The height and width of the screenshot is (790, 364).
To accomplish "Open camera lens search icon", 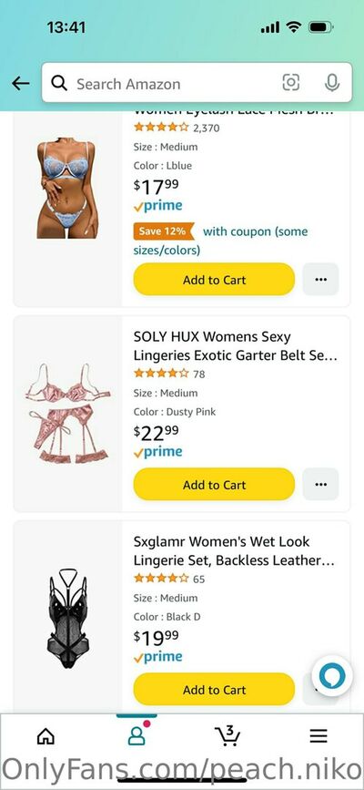I will click(x=291, y=83).
